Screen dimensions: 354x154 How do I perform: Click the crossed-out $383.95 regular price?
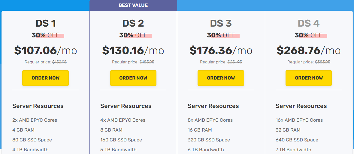point(322,62)
